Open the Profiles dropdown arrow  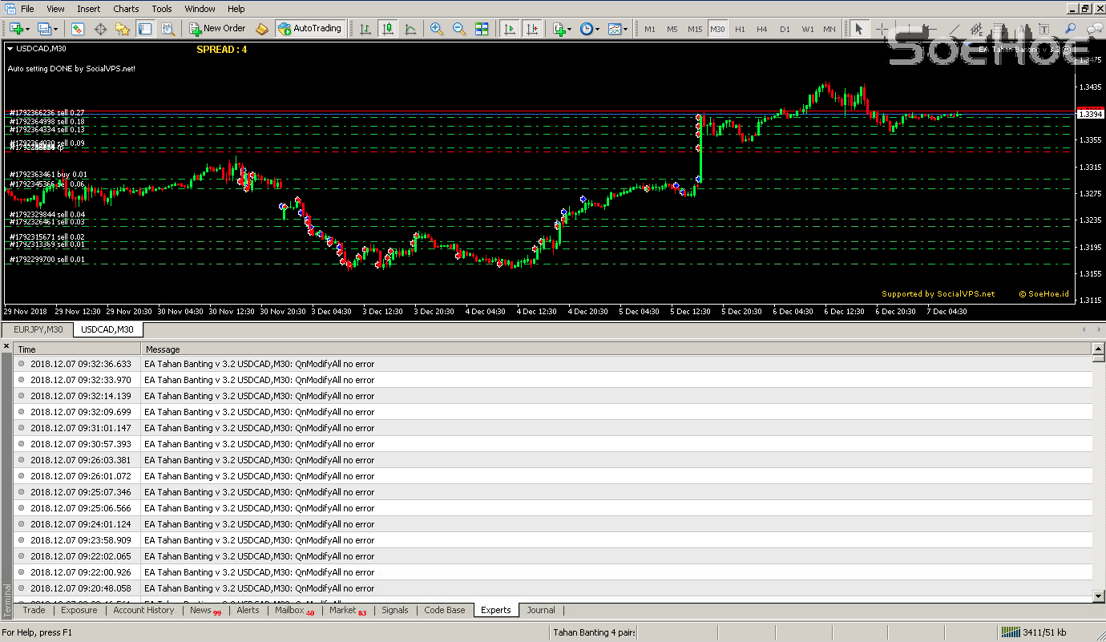tap(54, 28)
